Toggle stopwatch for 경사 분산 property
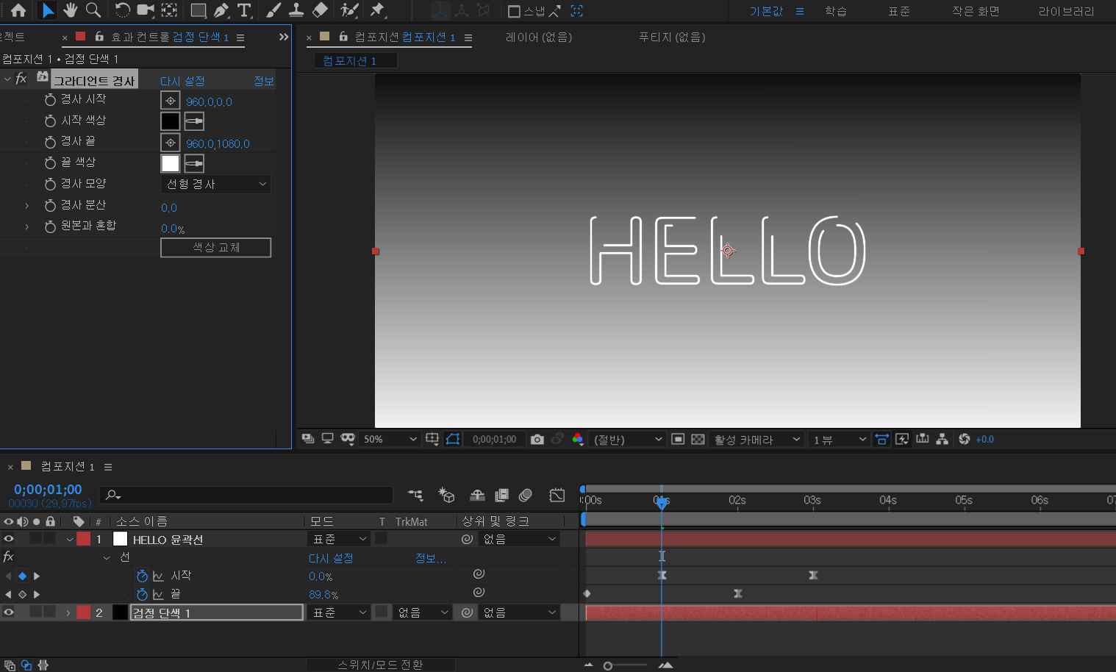This screenshot has width=1116, height=672. [50, 205]
